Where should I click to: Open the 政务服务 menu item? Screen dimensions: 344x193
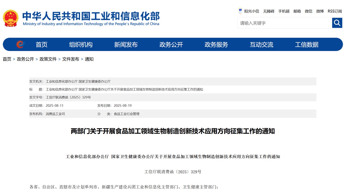[x=216, y=45]
